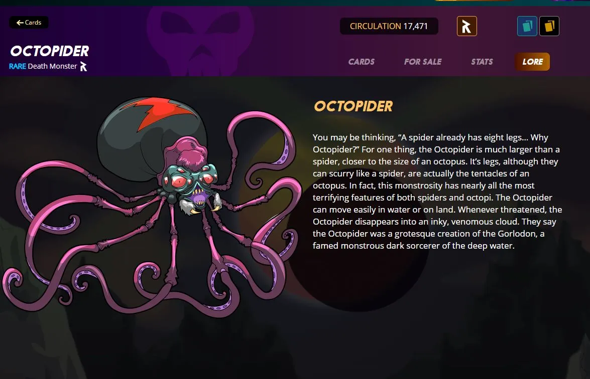Open the STATS tab
This screenshot has height=379, width=590.
click(x=482, y=62)
